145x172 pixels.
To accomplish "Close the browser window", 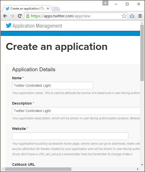I will (x=139, y=4).
